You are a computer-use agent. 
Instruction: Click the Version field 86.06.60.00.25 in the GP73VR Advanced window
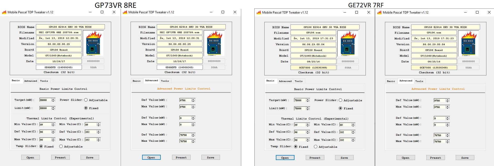[180, 44]
